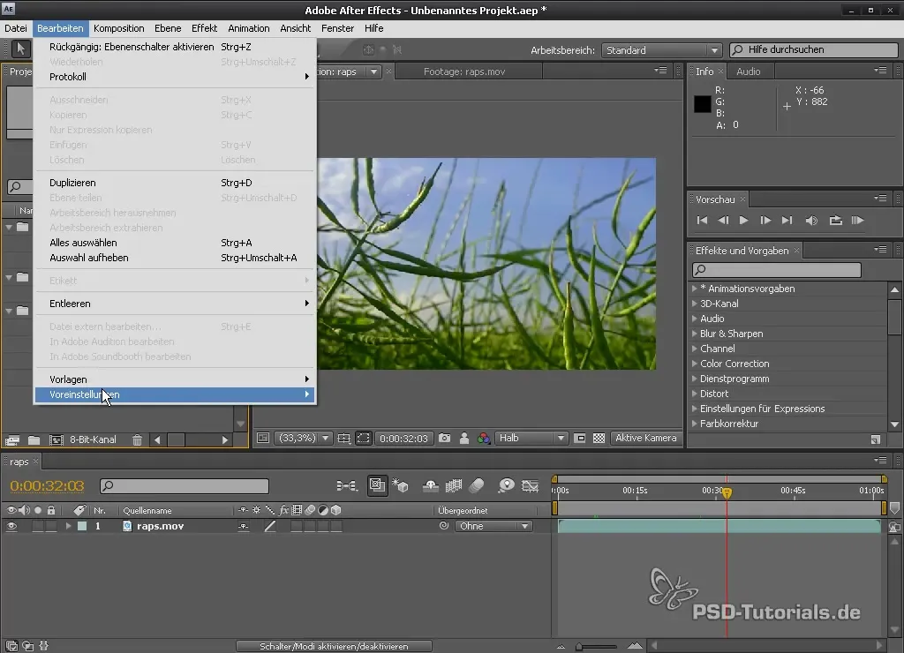Expand Color Correction effects category
The image size is (904, 653).
[695, 363]
